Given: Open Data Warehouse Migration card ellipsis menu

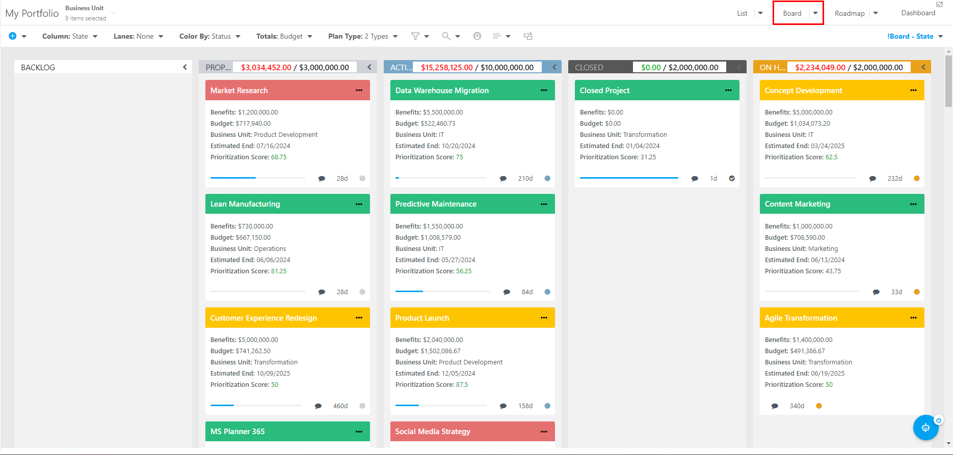Looking at the screenshot, I should pos(544,90).
